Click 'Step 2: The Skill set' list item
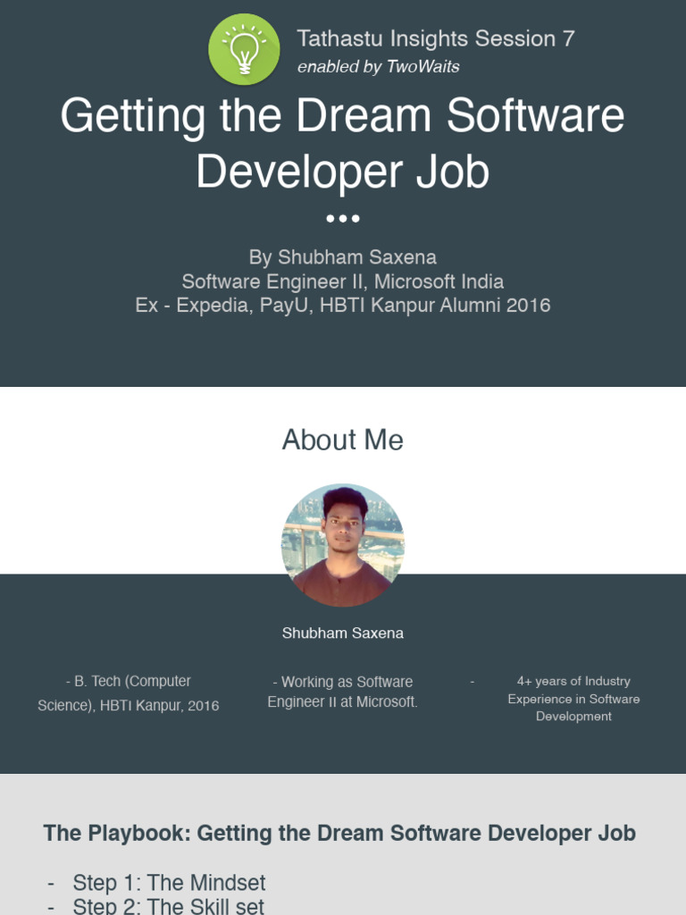Viewport: 686px width, 915px height. pyautogui.click(x=168, y=906)
